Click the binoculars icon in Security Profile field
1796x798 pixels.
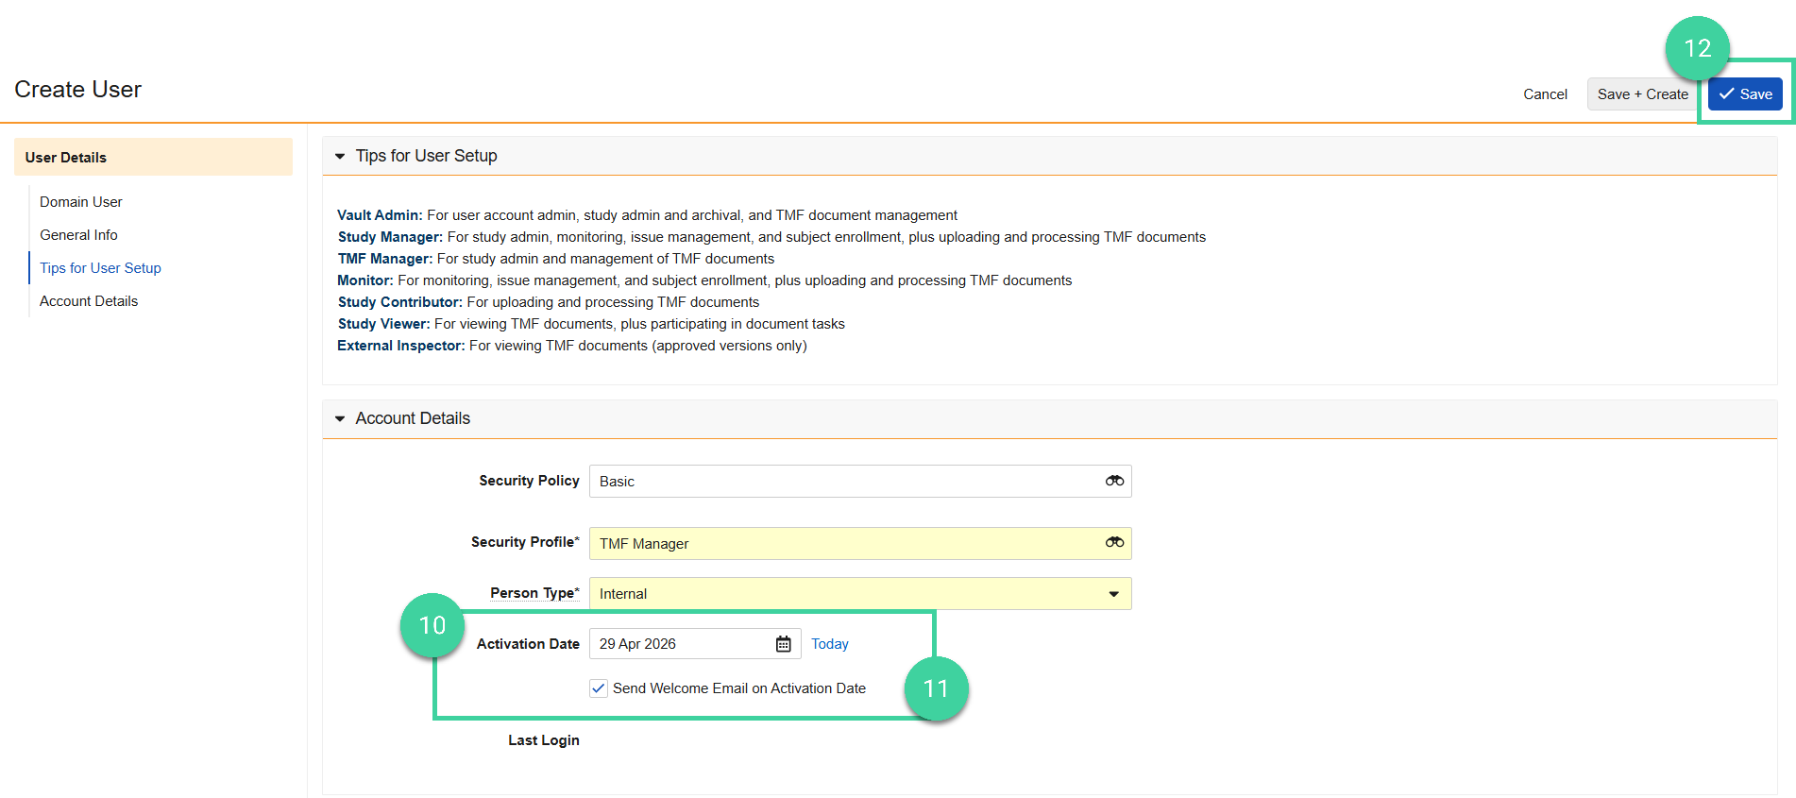pyautogui.click(x=1114, y=542)
